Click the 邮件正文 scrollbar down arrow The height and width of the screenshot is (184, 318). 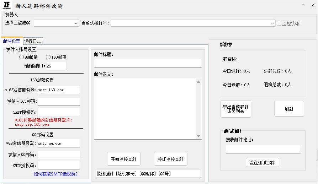(198, 136)
